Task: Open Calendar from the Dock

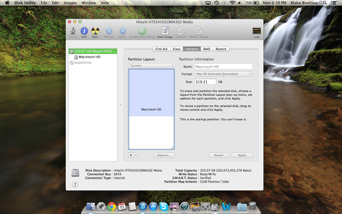Action: (122, 207)
